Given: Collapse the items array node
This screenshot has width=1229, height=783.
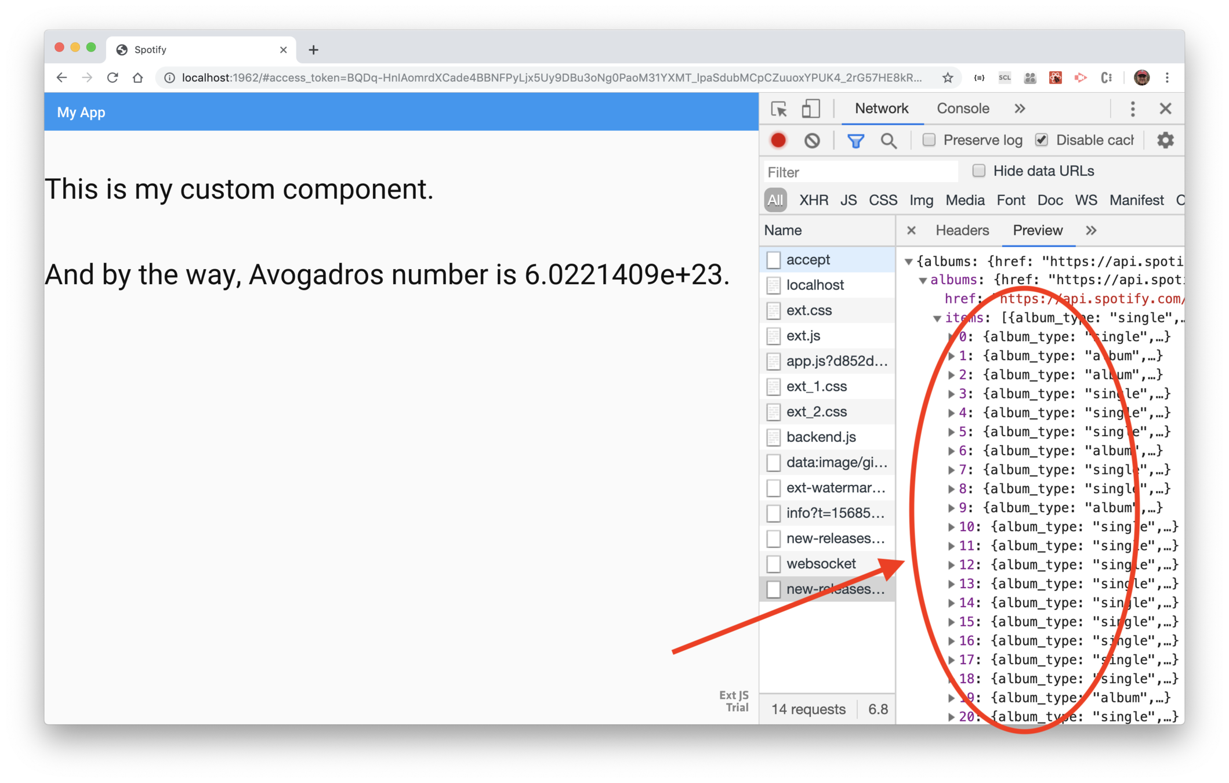Looking at the screenshot, I should 937,318.
